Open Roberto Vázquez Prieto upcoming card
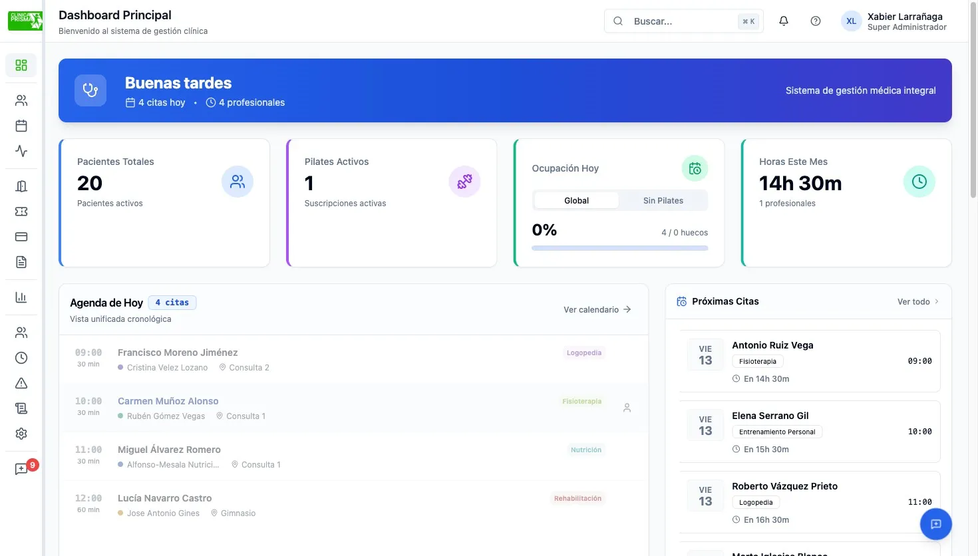Image resolution: width=978 pixels, height=556 pixels. 810,502
